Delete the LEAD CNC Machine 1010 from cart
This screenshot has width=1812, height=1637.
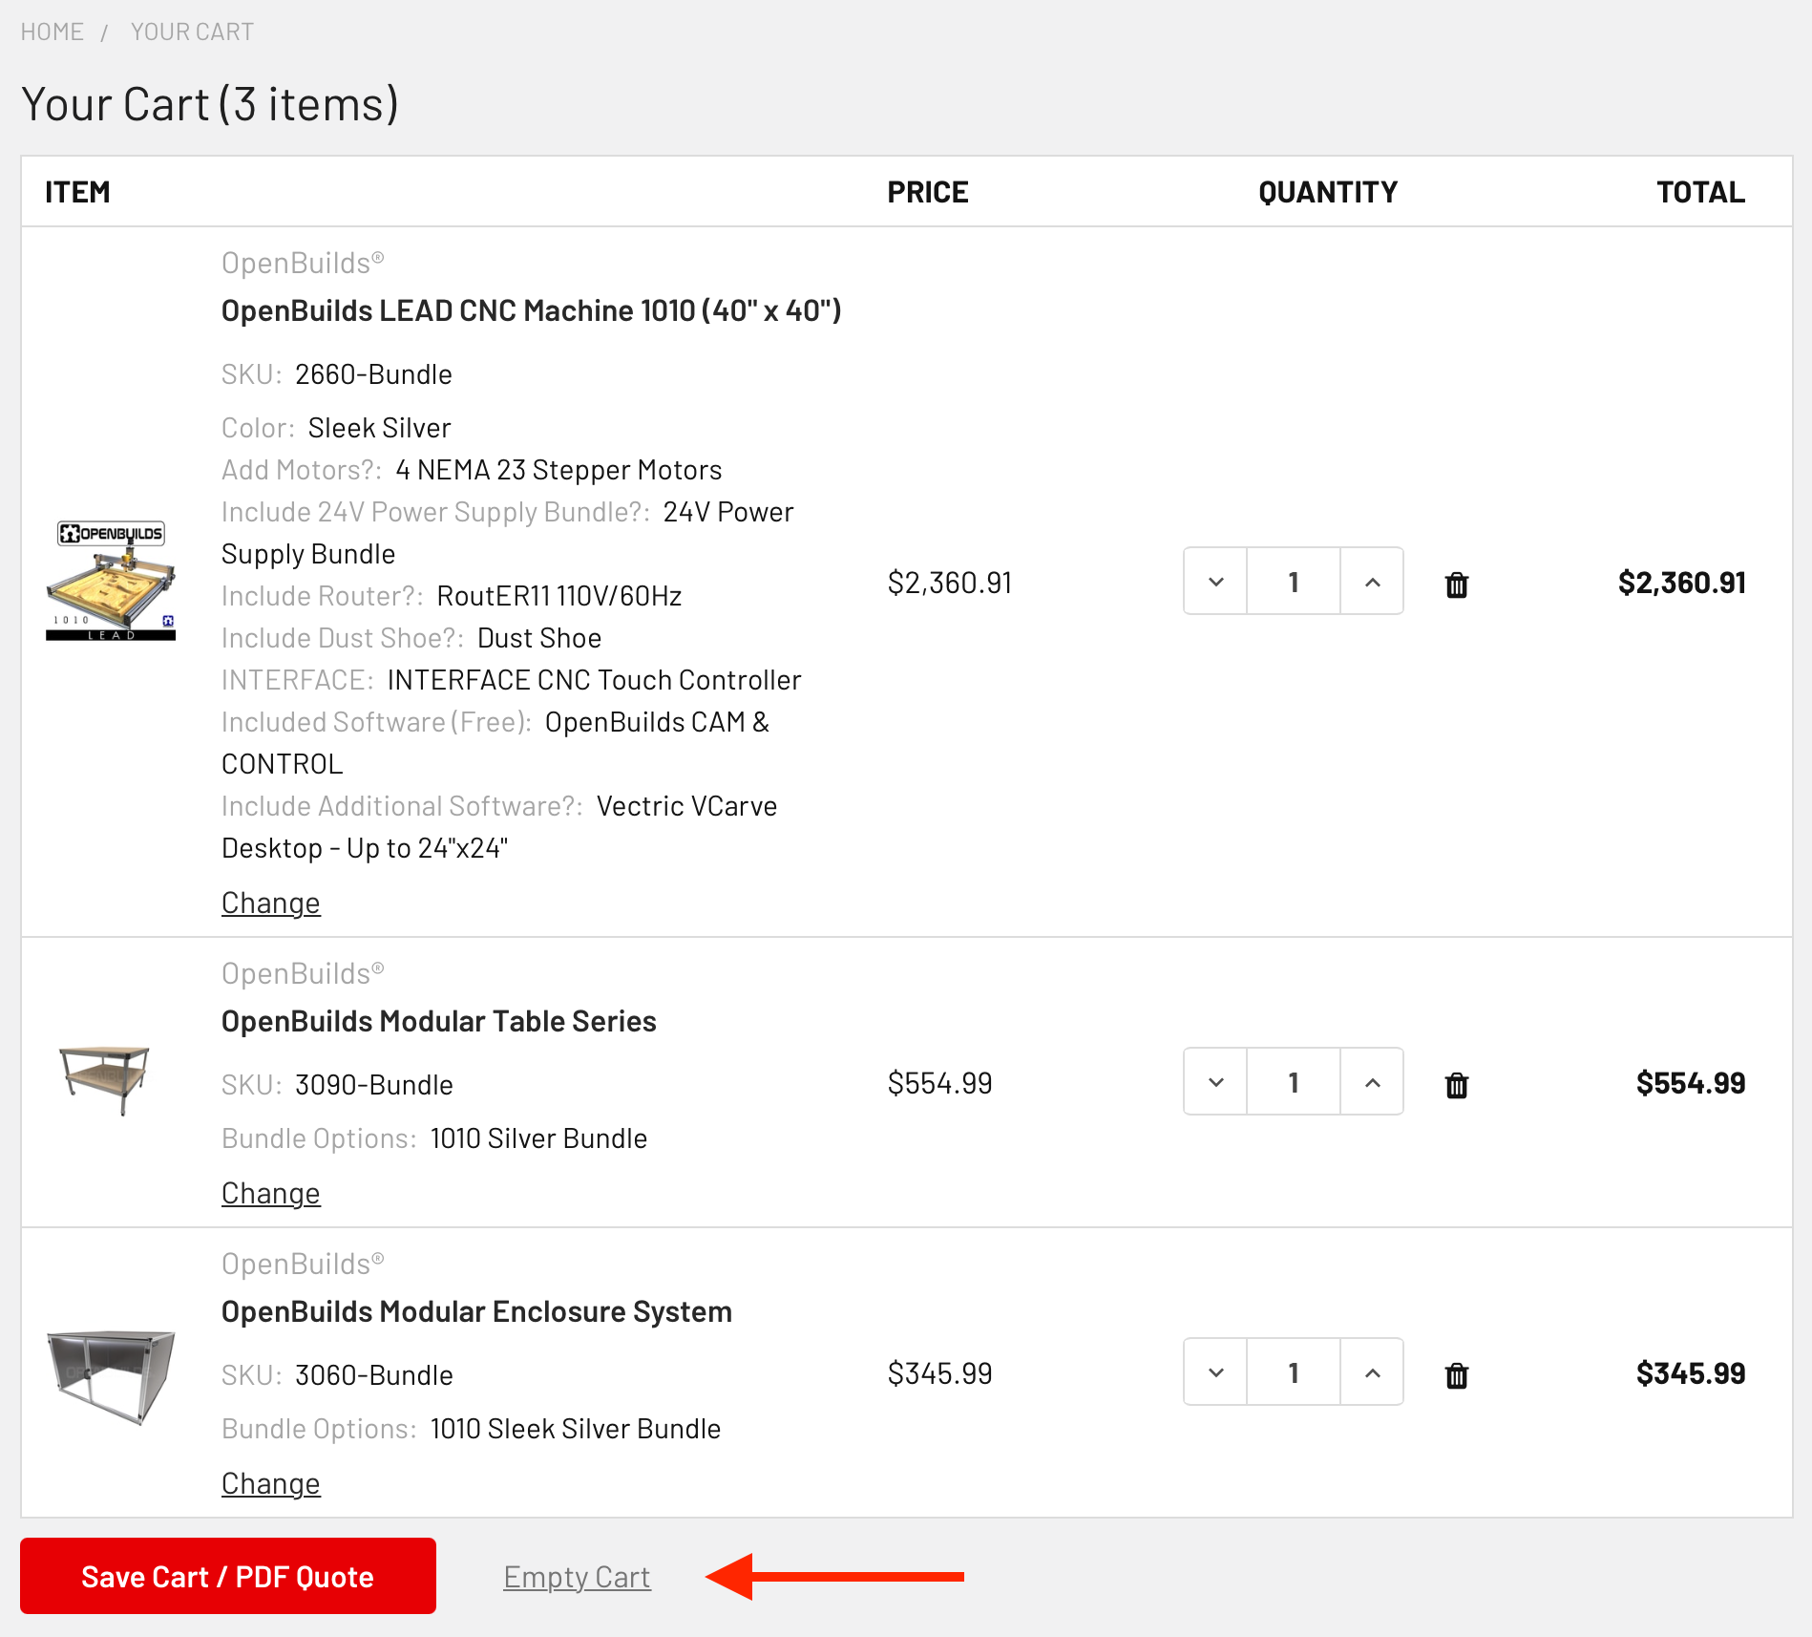(1457, 584)
